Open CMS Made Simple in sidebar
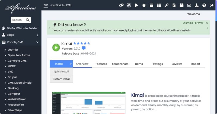The height and width of the screenshot is (114, 217). (20, 83)
